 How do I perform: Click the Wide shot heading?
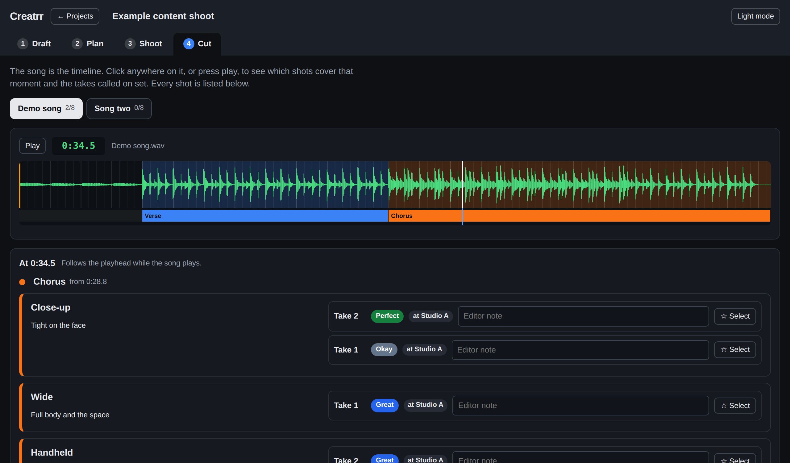(x=42, y=397)
